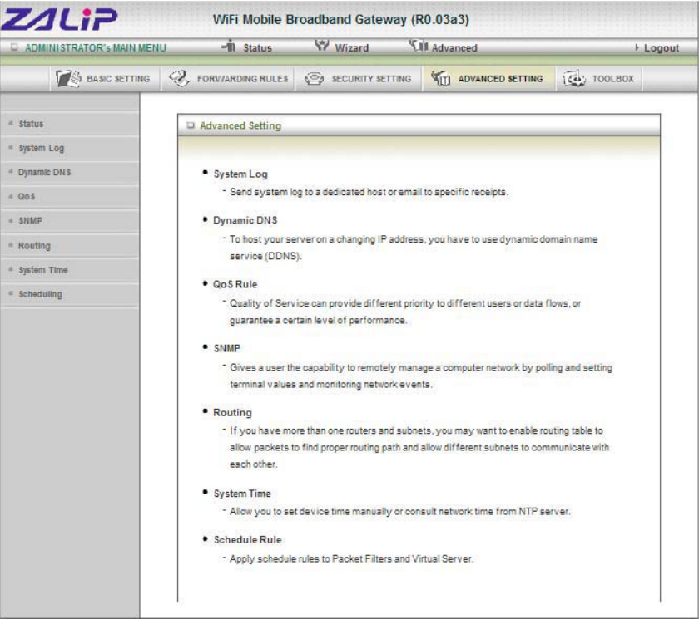Viewport: 699px width, 619px height.
Task: Click the "Gives a user the capability" description line
Action: 421,367
